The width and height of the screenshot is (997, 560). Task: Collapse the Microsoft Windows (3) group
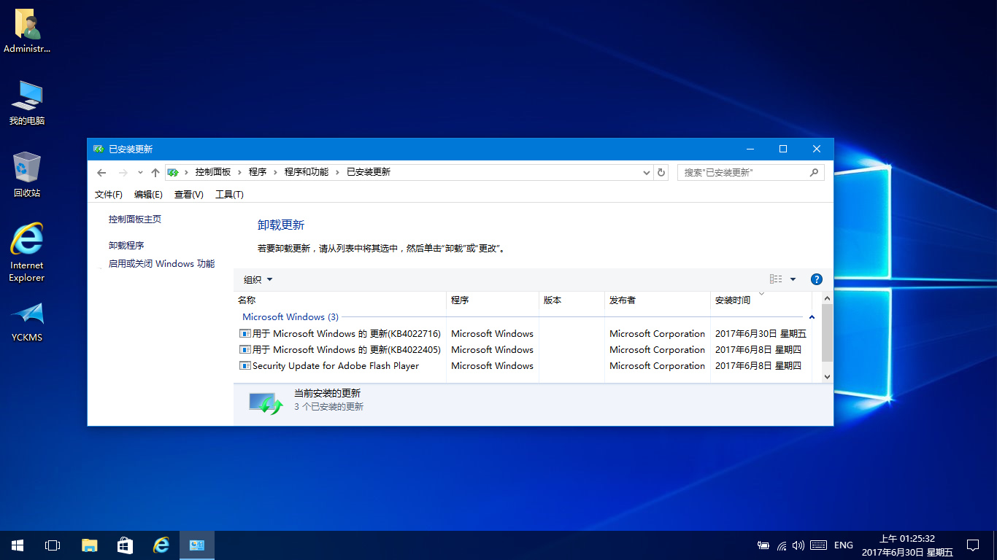[x=812, y=317]
